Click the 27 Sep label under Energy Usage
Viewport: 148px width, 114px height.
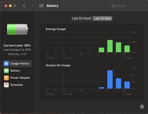(x=127, y=58)
